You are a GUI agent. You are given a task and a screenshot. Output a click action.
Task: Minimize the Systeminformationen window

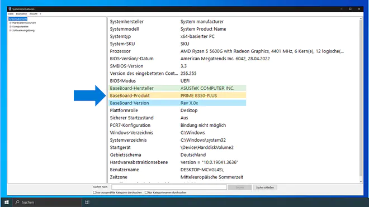(341, 9)
